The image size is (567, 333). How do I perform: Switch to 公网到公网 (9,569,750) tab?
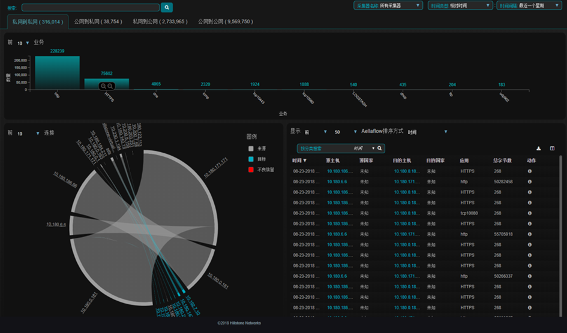225,22
